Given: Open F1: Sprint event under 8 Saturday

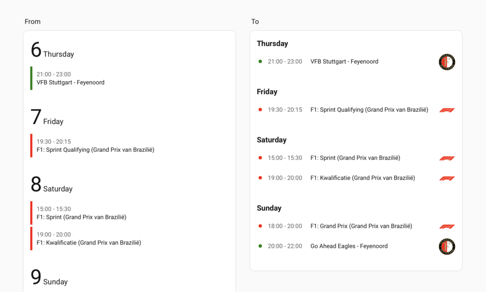Looking at the screenshot, I should [x=81, y=213].
